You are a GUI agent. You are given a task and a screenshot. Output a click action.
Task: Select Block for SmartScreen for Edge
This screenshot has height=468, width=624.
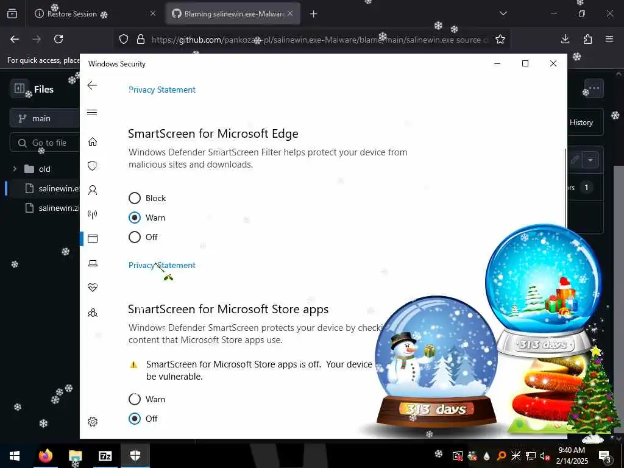click(135, 198)
